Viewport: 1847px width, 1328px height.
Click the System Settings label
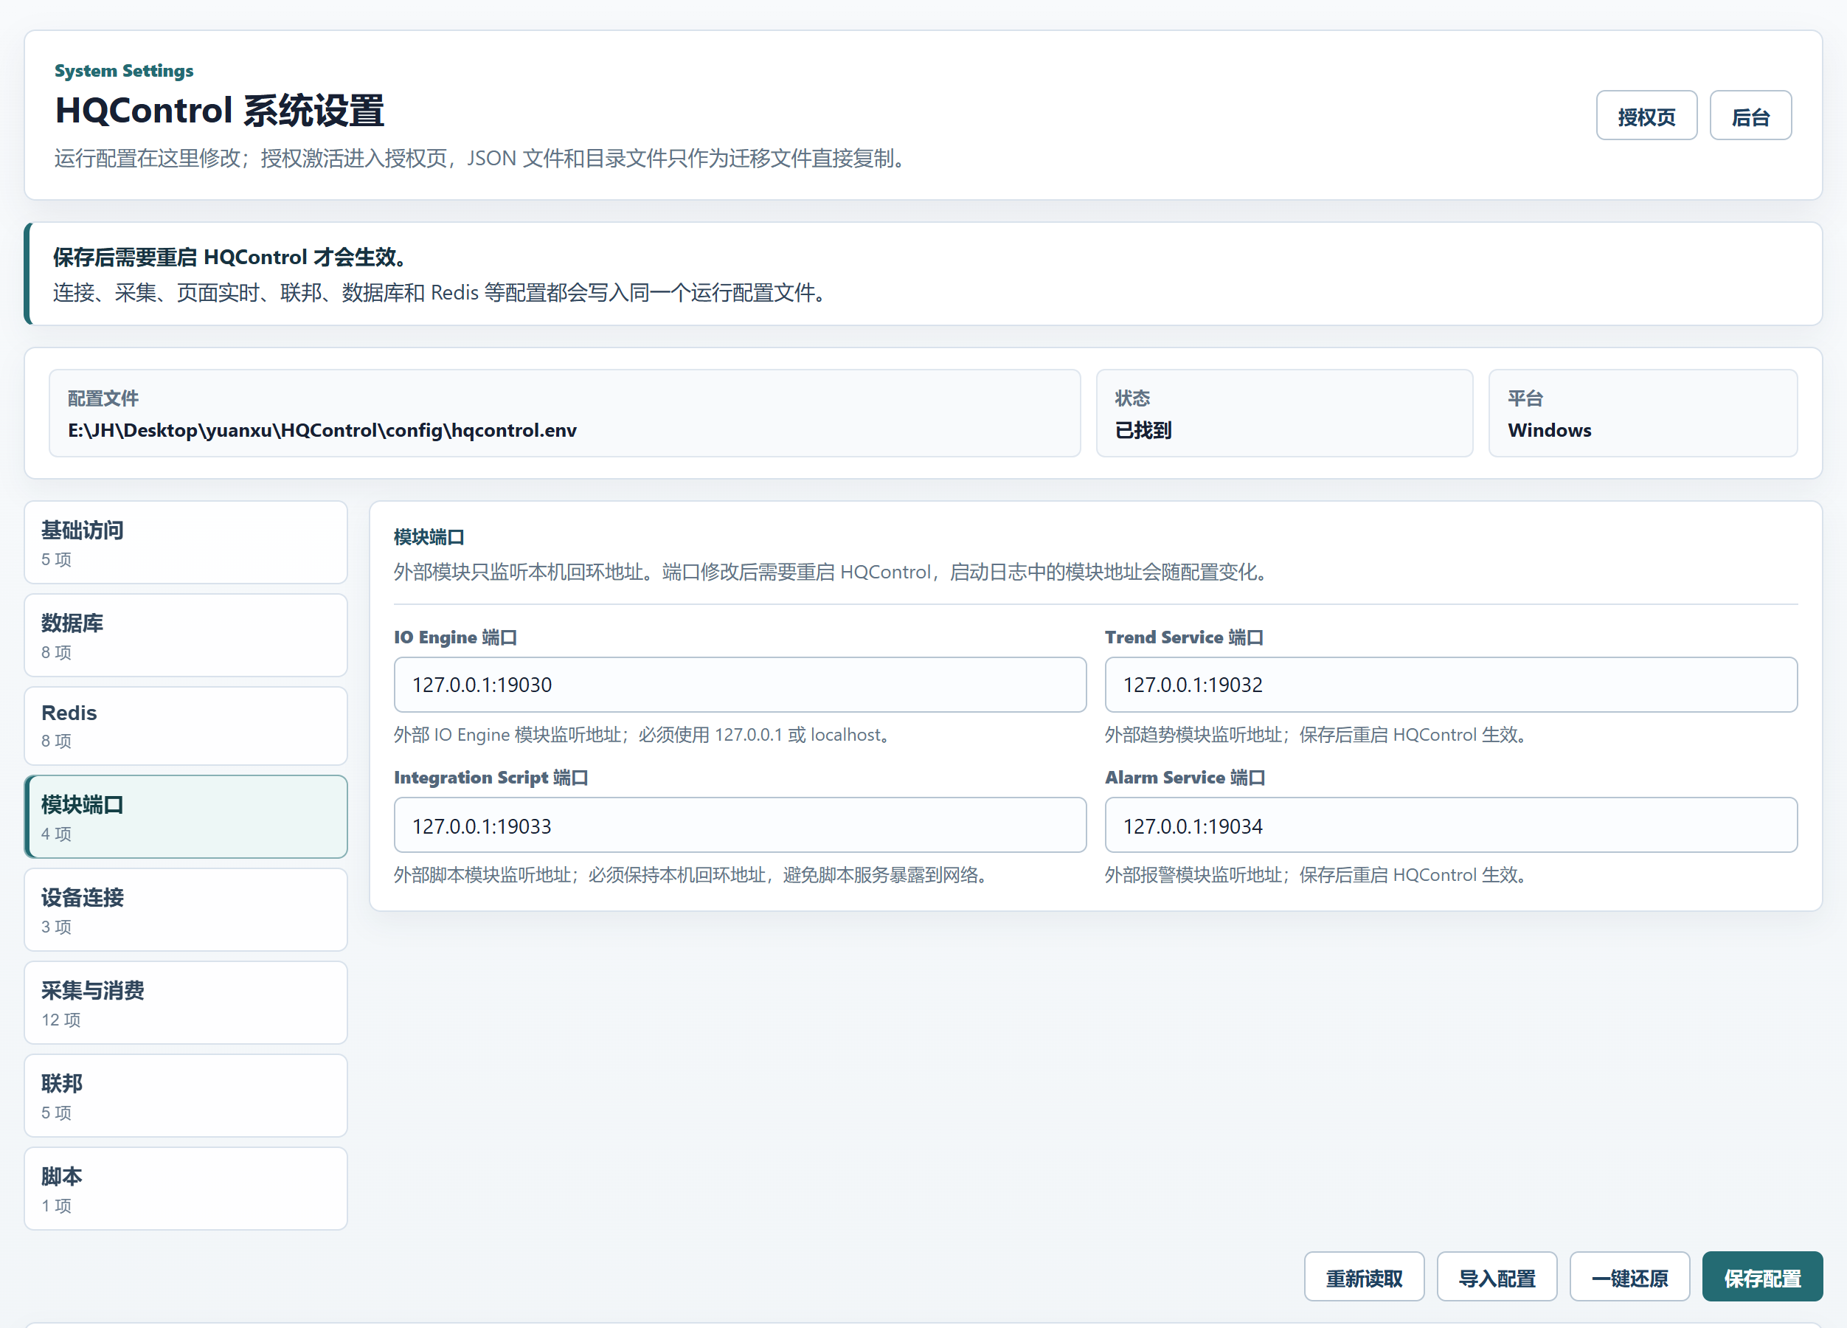(x=124, y=71)
